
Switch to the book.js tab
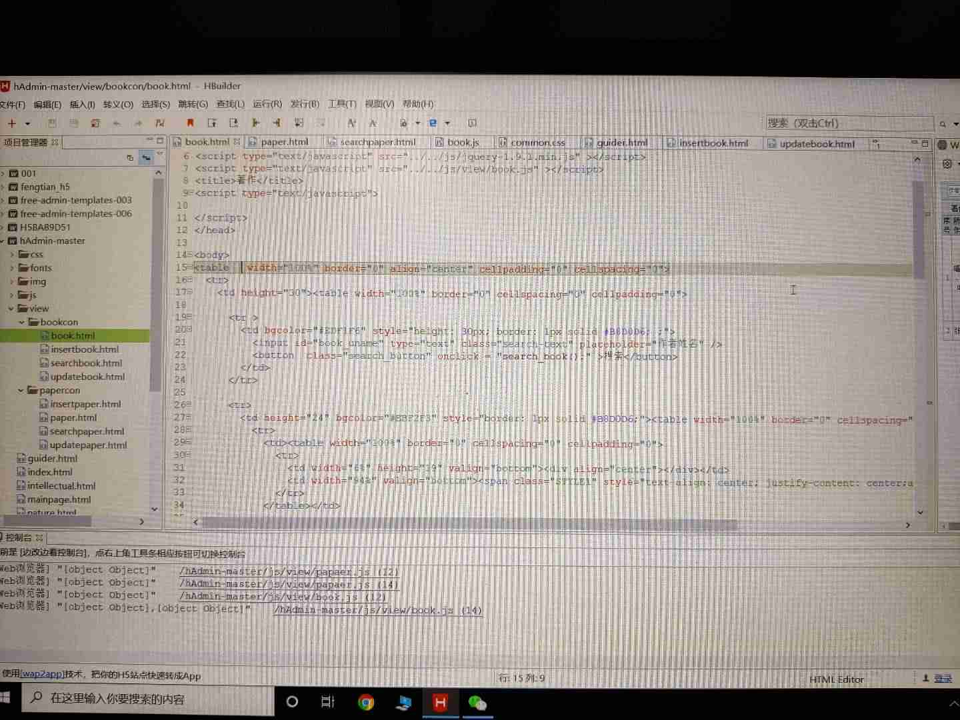463,142
